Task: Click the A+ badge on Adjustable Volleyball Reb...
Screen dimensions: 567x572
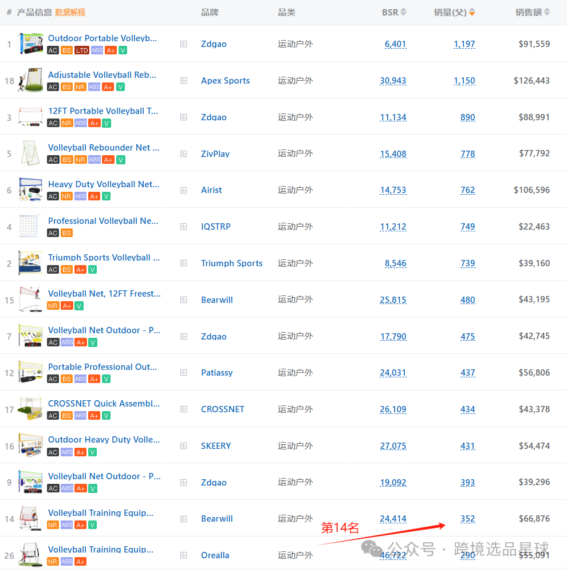Action: [108, 87]
